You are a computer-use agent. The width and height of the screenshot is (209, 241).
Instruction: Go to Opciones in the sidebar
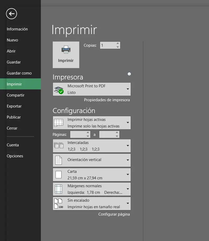coord(15,156)
